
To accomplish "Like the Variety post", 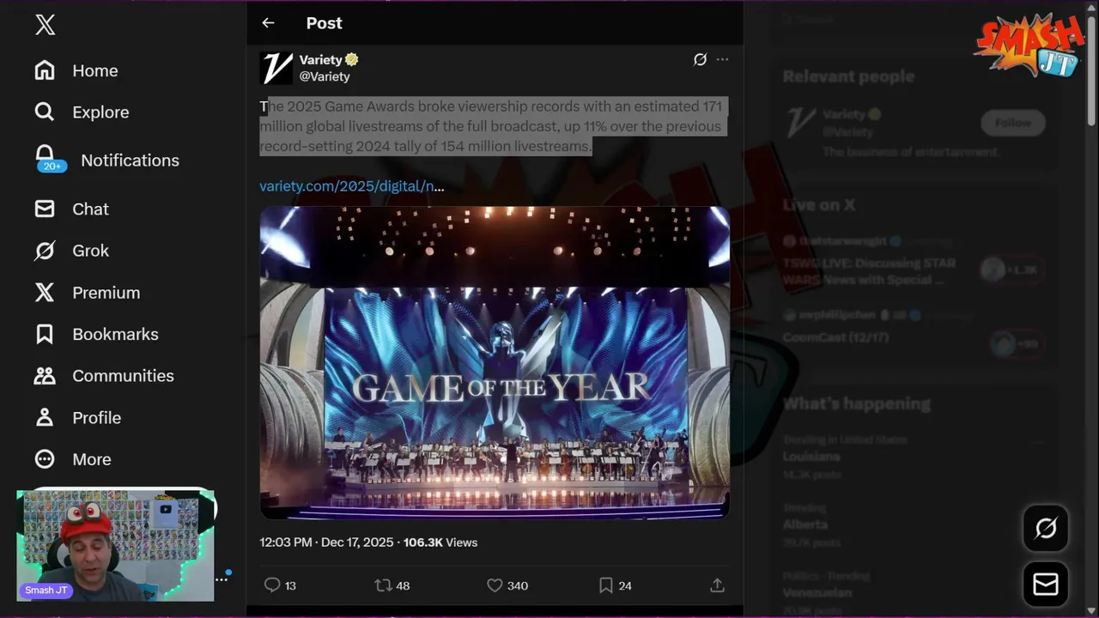I will pyautogui.click(x=495, y=585).
